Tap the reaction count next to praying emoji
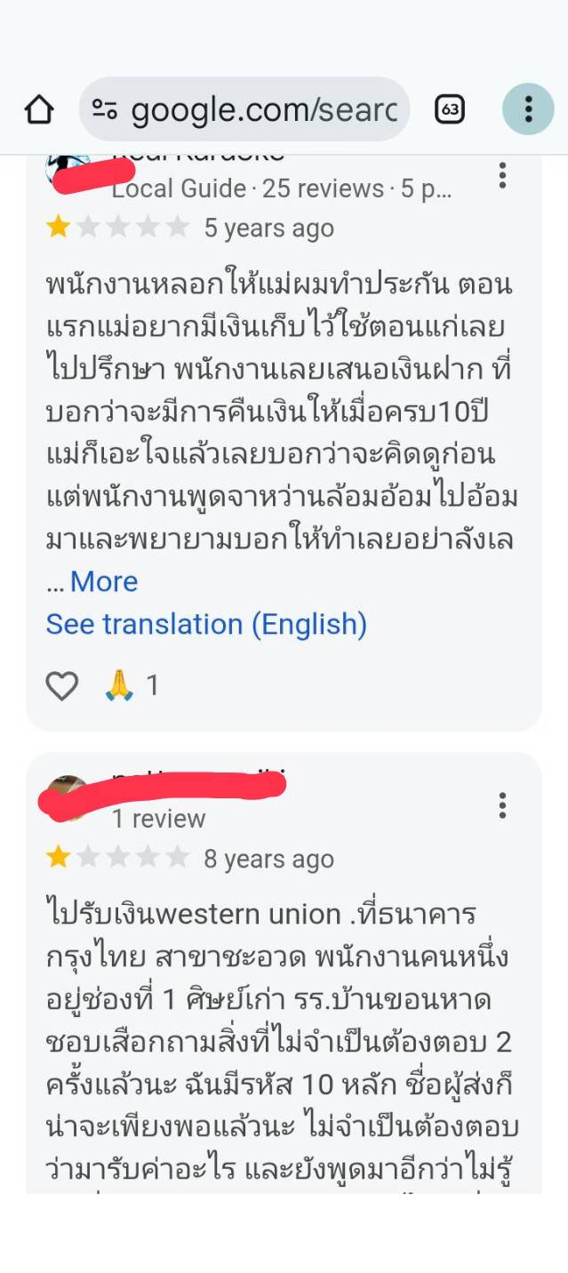The height and width of the screenshot is (1273, 568). 152,685
